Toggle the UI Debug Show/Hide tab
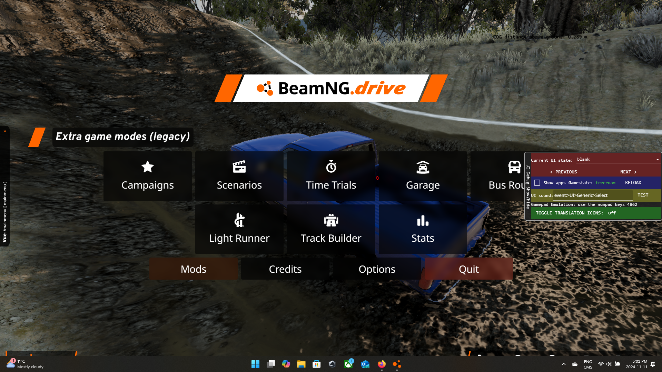Viewport: 662px width, 372px height. point(528,187)
